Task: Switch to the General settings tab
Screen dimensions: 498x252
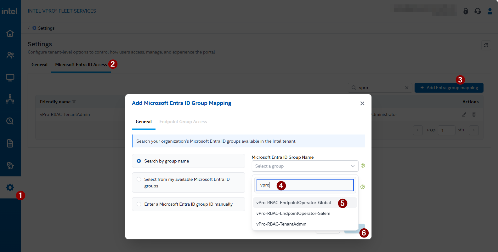Action: (39, 65)
